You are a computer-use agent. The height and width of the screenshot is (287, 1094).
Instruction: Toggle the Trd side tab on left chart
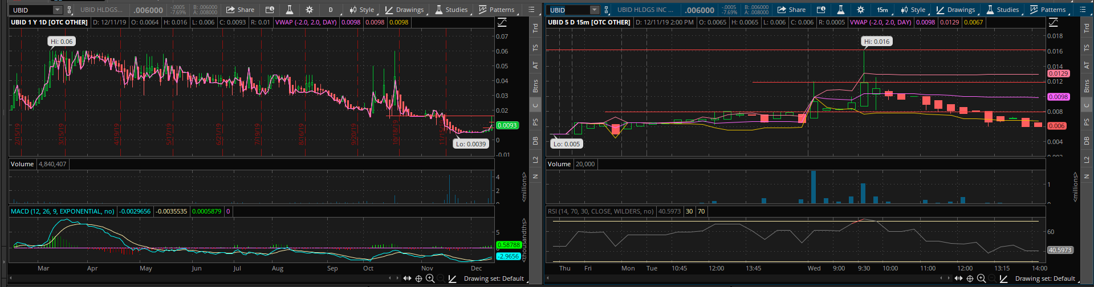tap(535, 28)
